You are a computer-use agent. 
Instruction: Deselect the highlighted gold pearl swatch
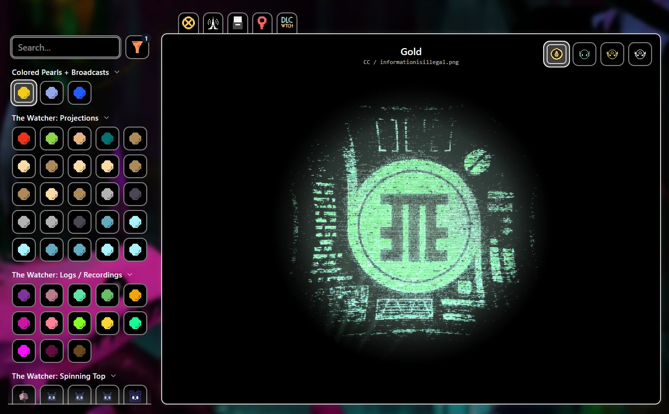click(24, 93)
